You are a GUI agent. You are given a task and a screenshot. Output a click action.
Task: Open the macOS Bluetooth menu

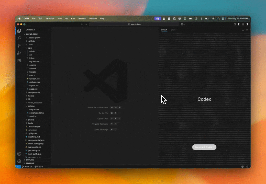click(x=201, y=19)
